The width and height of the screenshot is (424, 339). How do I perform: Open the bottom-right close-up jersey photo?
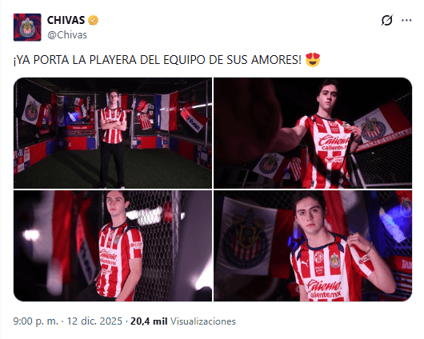click(313, 245)
